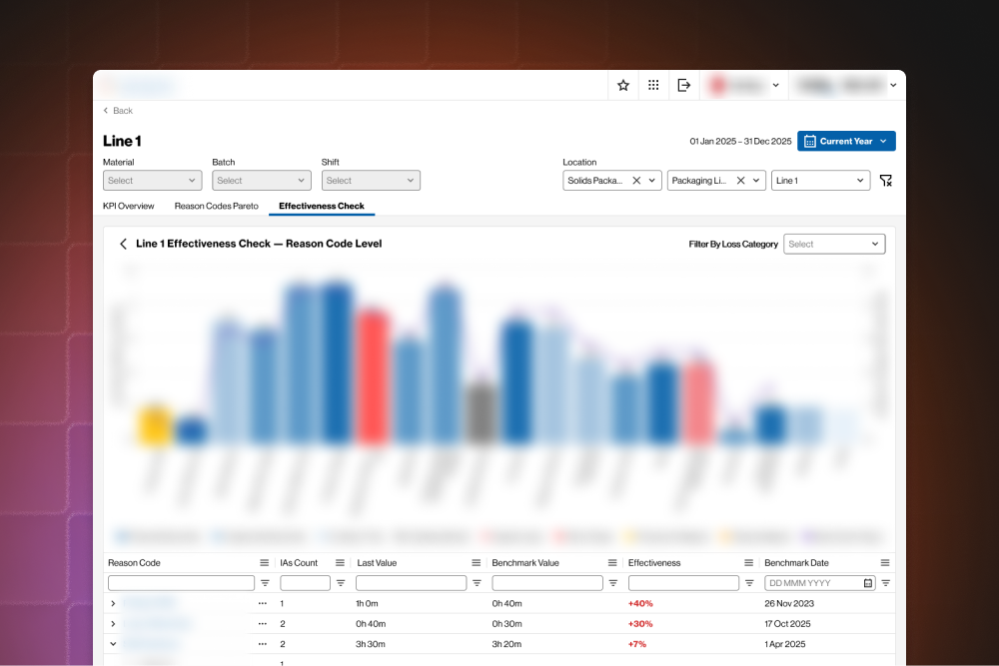Click the Last Value filter input
999x666 pixels.
[411, 583]
